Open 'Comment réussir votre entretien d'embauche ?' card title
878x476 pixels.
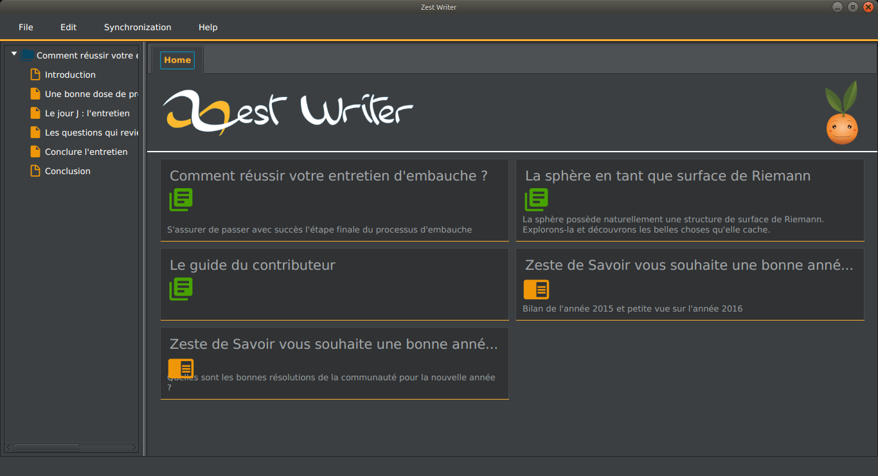tap(328, 176)
